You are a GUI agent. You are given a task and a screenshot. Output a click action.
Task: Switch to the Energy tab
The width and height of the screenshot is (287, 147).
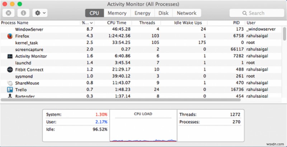142,13
